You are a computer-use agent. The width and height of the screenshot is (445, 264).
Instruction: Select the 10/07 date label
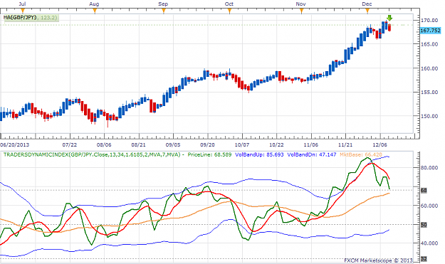point(242,144)
